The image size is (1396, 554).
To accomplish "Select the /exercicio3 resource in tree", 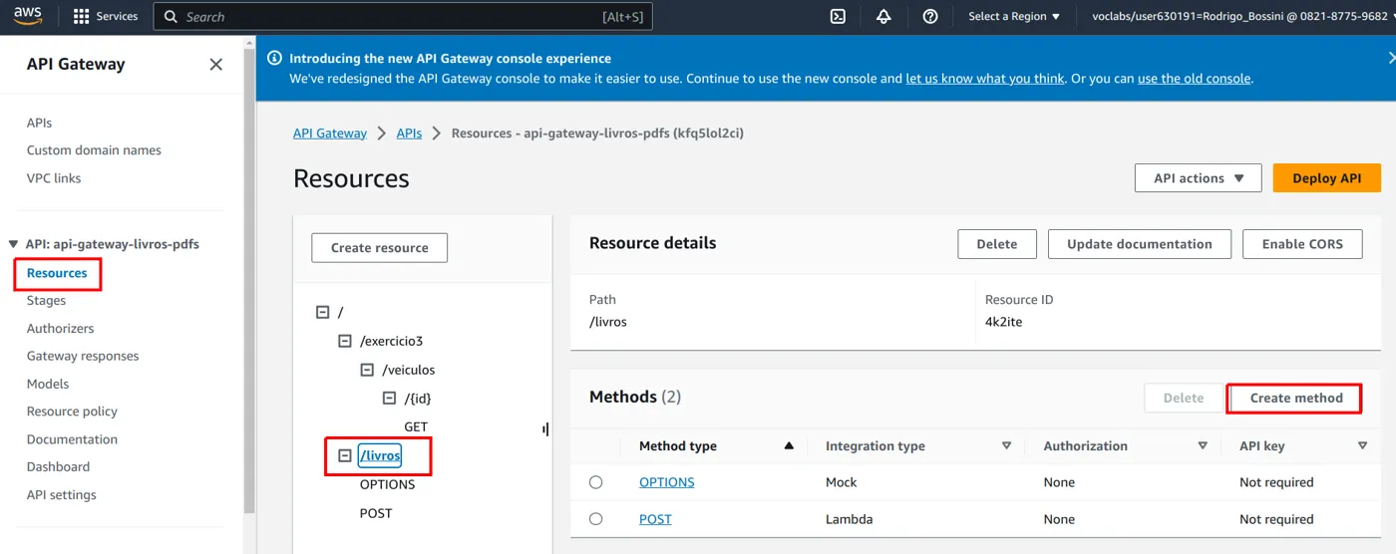I will coord(391,341).
